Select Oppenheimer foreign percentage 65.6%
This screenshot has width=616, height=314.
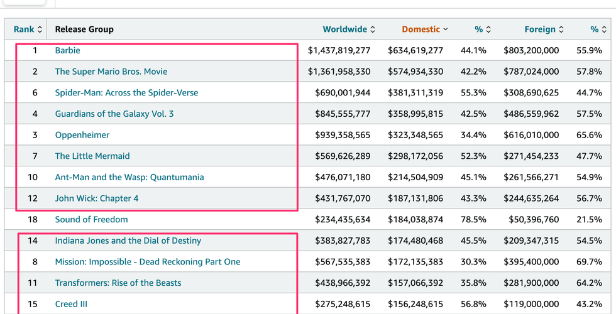click(x=590, y=135)
